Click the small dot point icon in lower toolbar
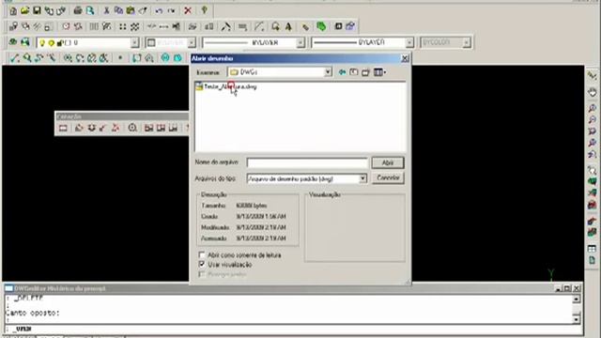Screen dimensions: 601x338 [x=120, y=58]
